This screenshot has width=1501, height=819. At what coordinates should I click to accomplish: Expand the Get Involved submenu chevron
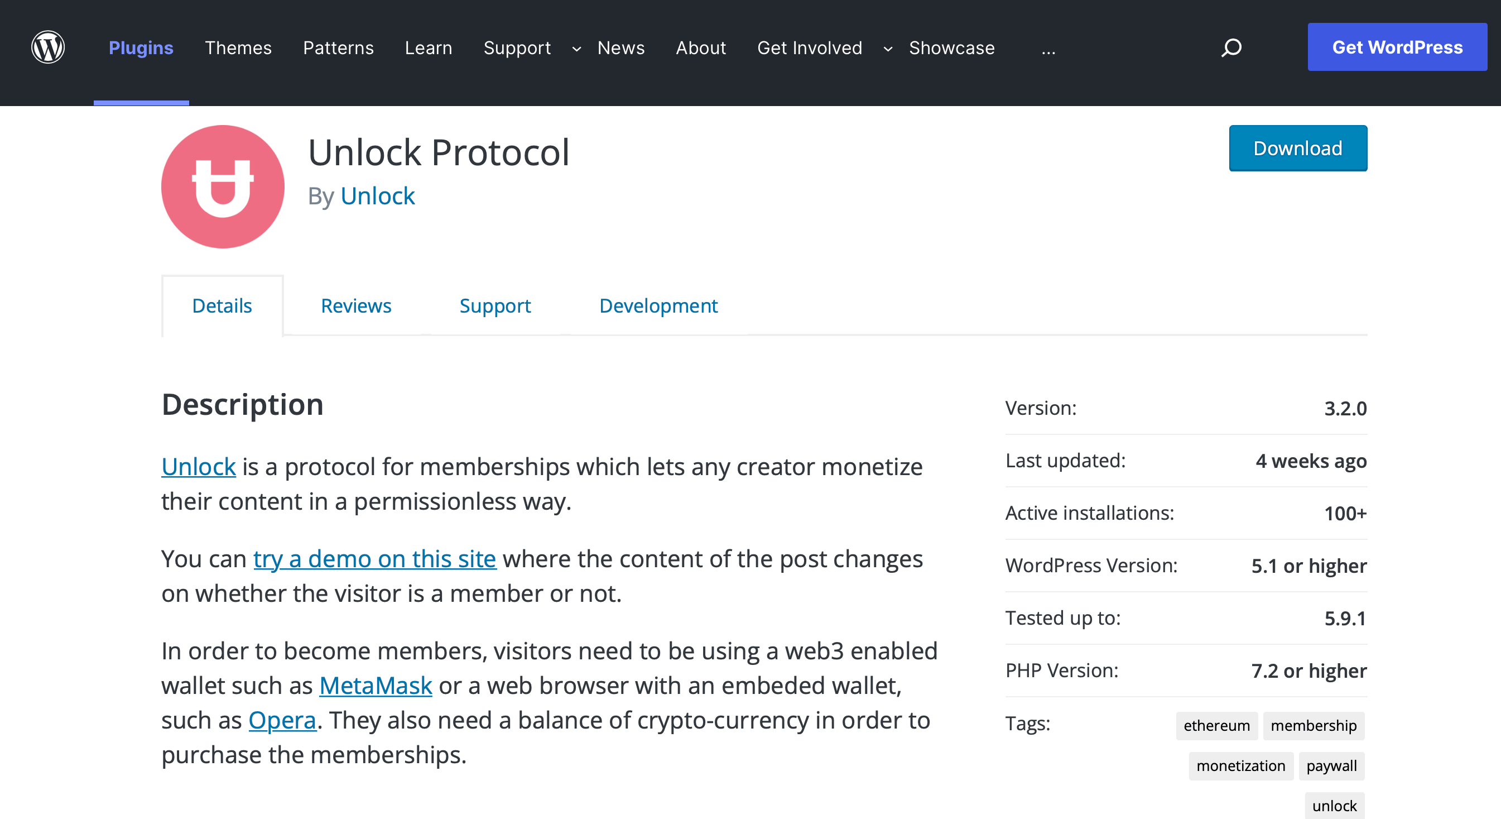click(887, 49)
